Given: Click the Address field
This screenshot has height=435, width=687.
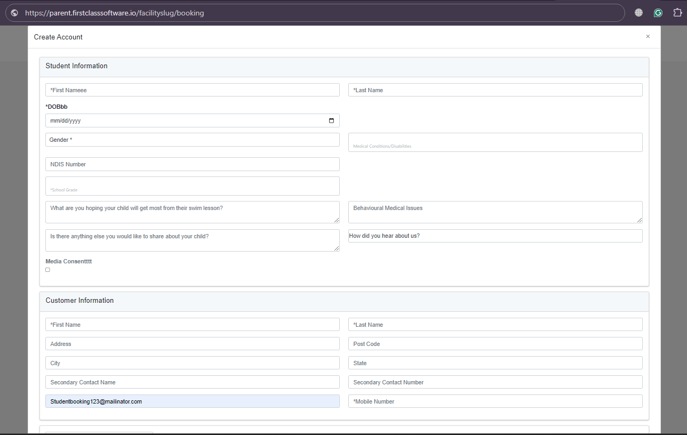Looking at the screenshot, I should [x=193, y=344].
